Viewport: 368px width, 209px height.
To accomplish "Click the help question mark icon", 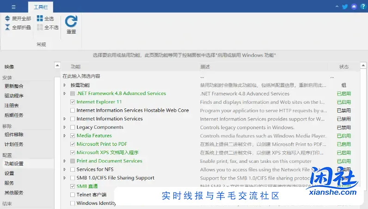I will click(363, 6).
